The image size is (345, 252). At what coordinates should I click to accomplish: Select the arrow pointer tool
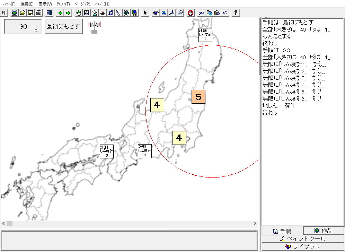pyautogui.click(x=145, y=13)
